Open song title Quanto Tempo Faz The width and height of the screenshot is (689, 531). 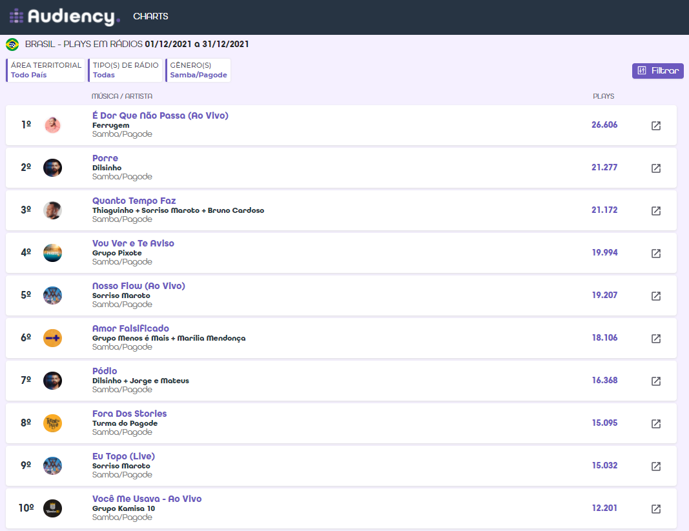pos(134,201)
